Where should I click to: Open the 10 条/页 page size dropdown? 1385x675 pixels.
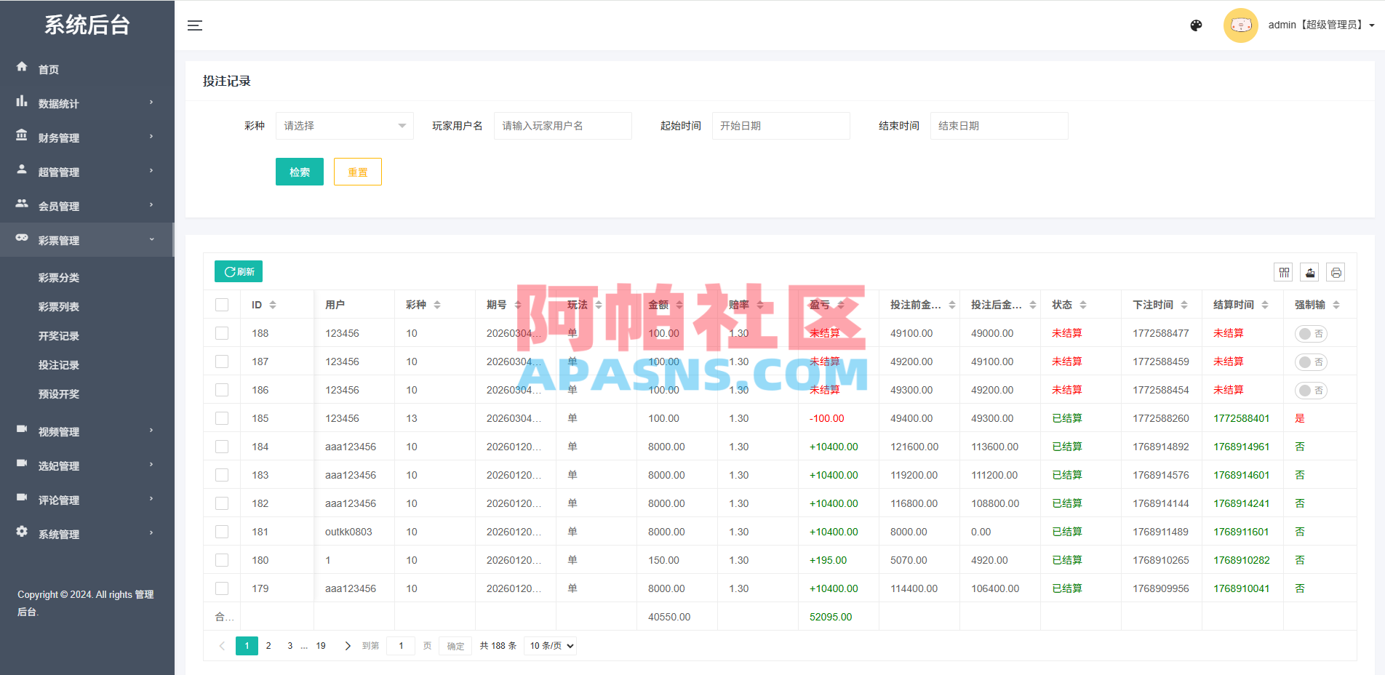[x=551, y=646]
